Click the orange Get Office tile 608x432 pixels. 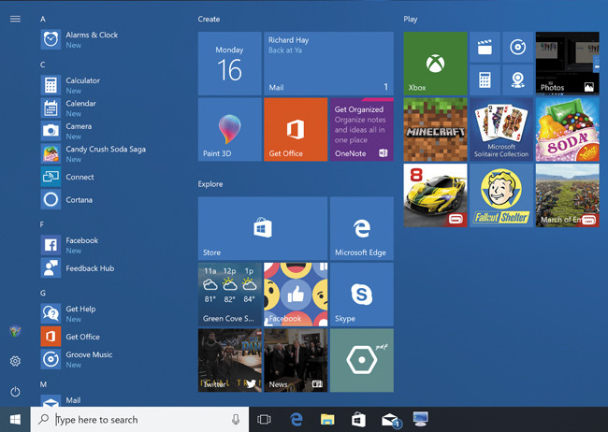[296, 130]
